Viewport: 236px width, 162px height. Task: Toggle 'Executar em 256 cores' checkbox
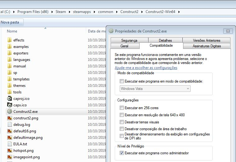[x=122, y=108]
